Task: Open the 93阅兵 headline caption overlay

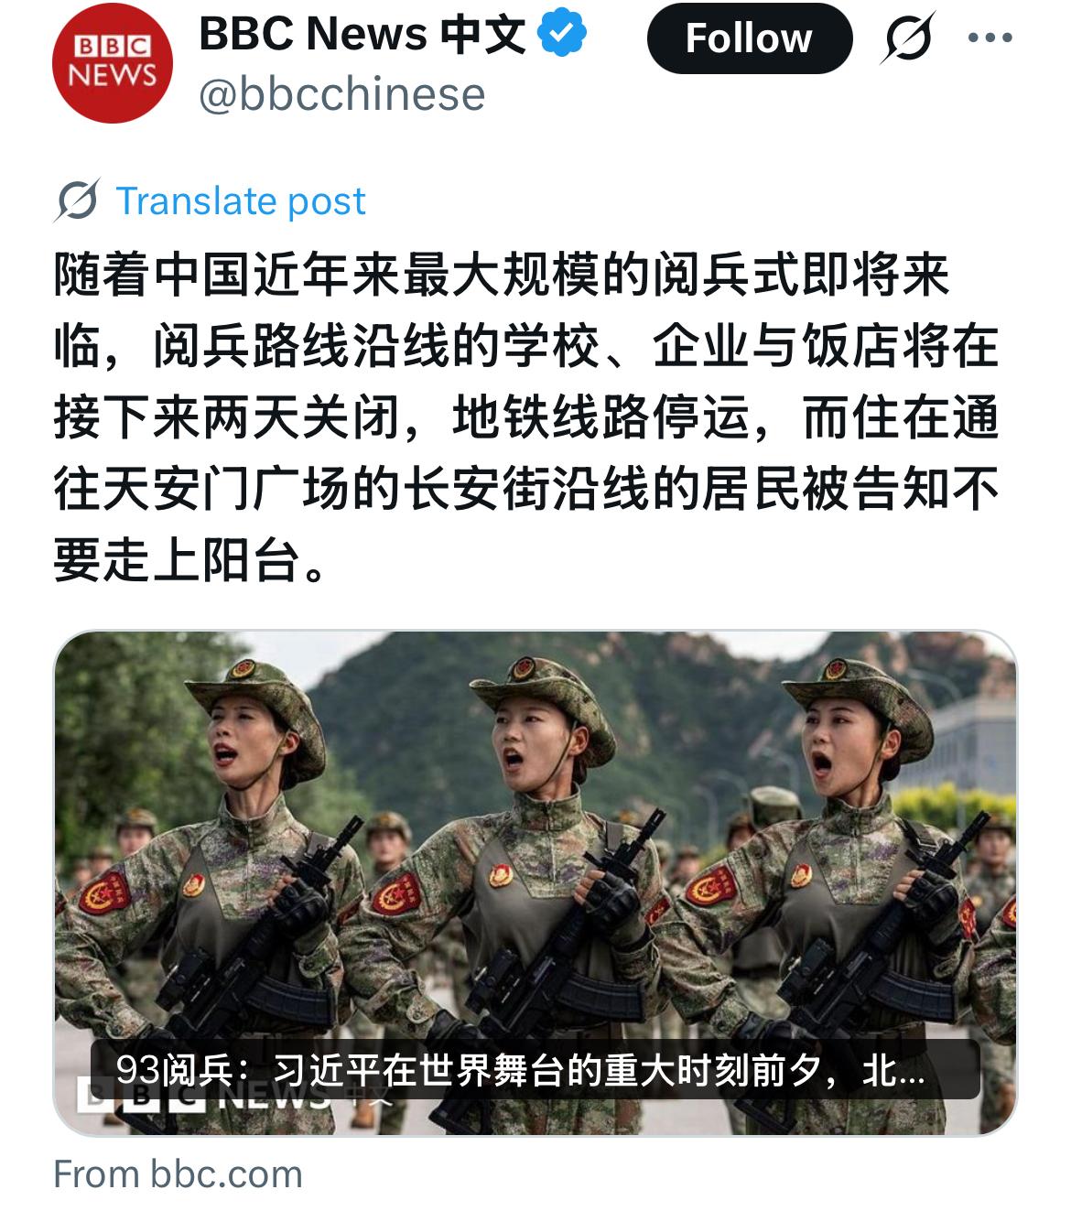Action: pos(535,1069)
